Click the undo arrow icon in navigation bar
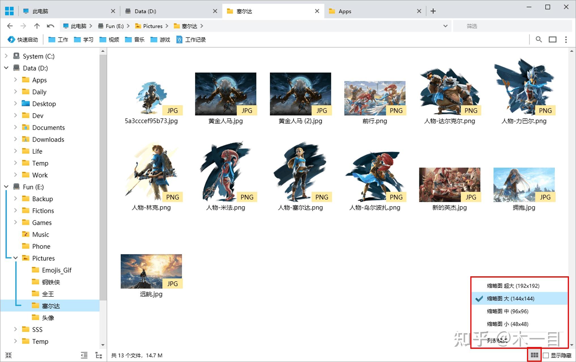 pyautogui.click(x=50, y=26)
